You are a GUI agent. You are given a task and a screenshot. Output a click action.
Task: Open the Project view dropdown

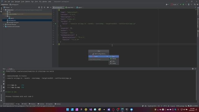pyautogui.click(x=8, y=7)
